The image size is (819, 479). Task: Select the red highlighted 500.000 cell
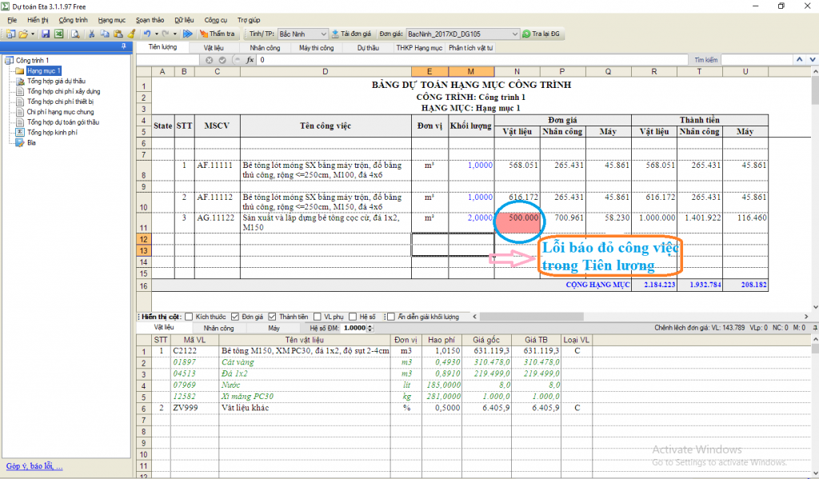pos(517,223)
